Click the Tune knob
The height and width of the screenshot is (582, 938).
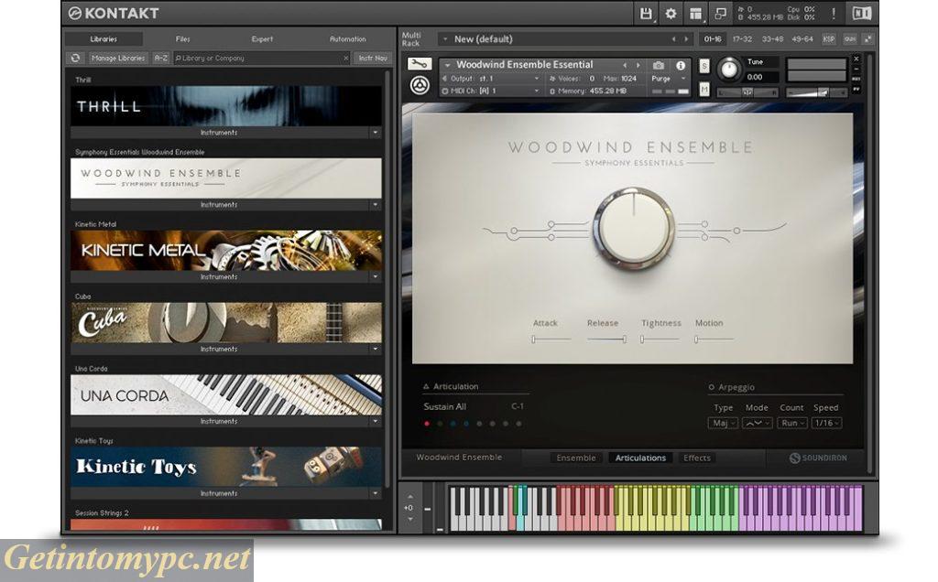728,70
